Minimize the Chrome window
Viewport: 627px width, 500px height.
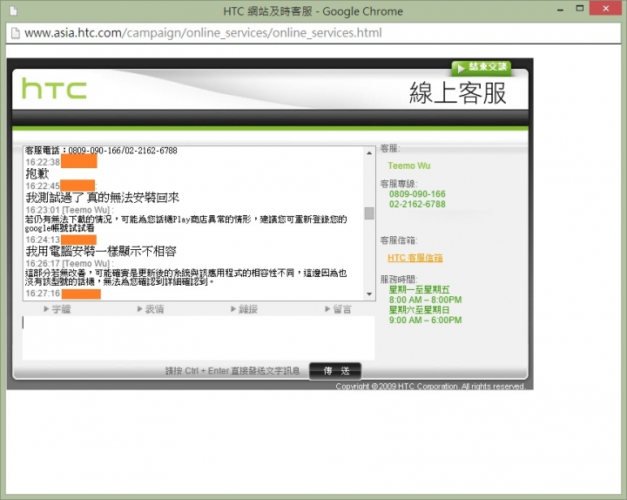pos(560,9)
